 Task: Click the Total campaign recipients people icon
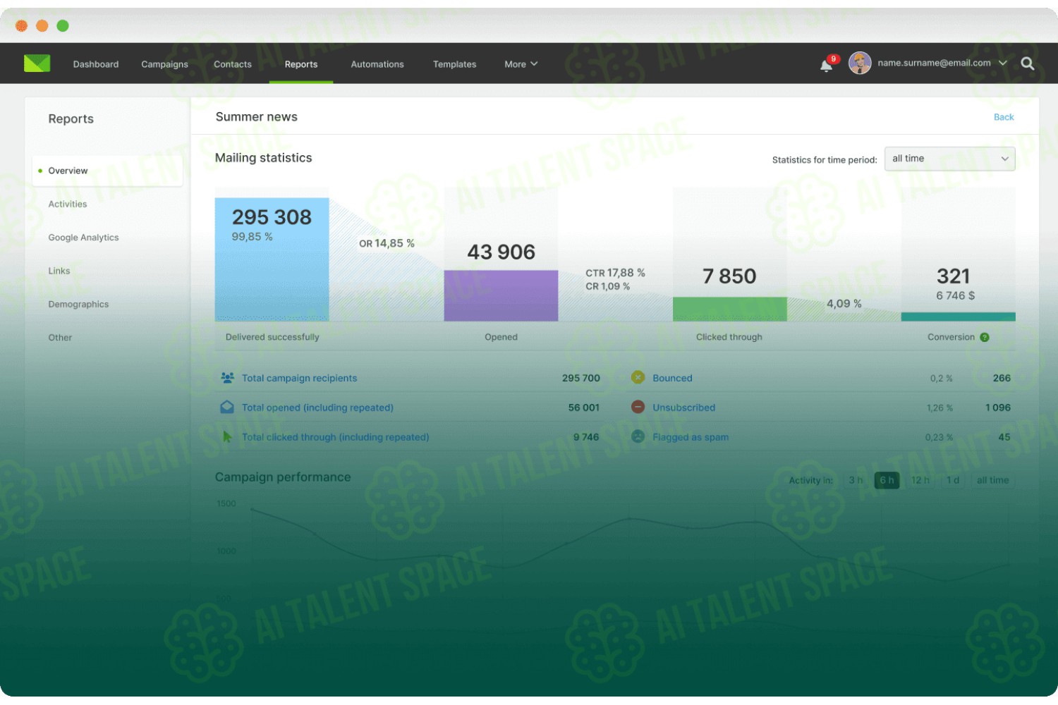(x=227, y=378)
